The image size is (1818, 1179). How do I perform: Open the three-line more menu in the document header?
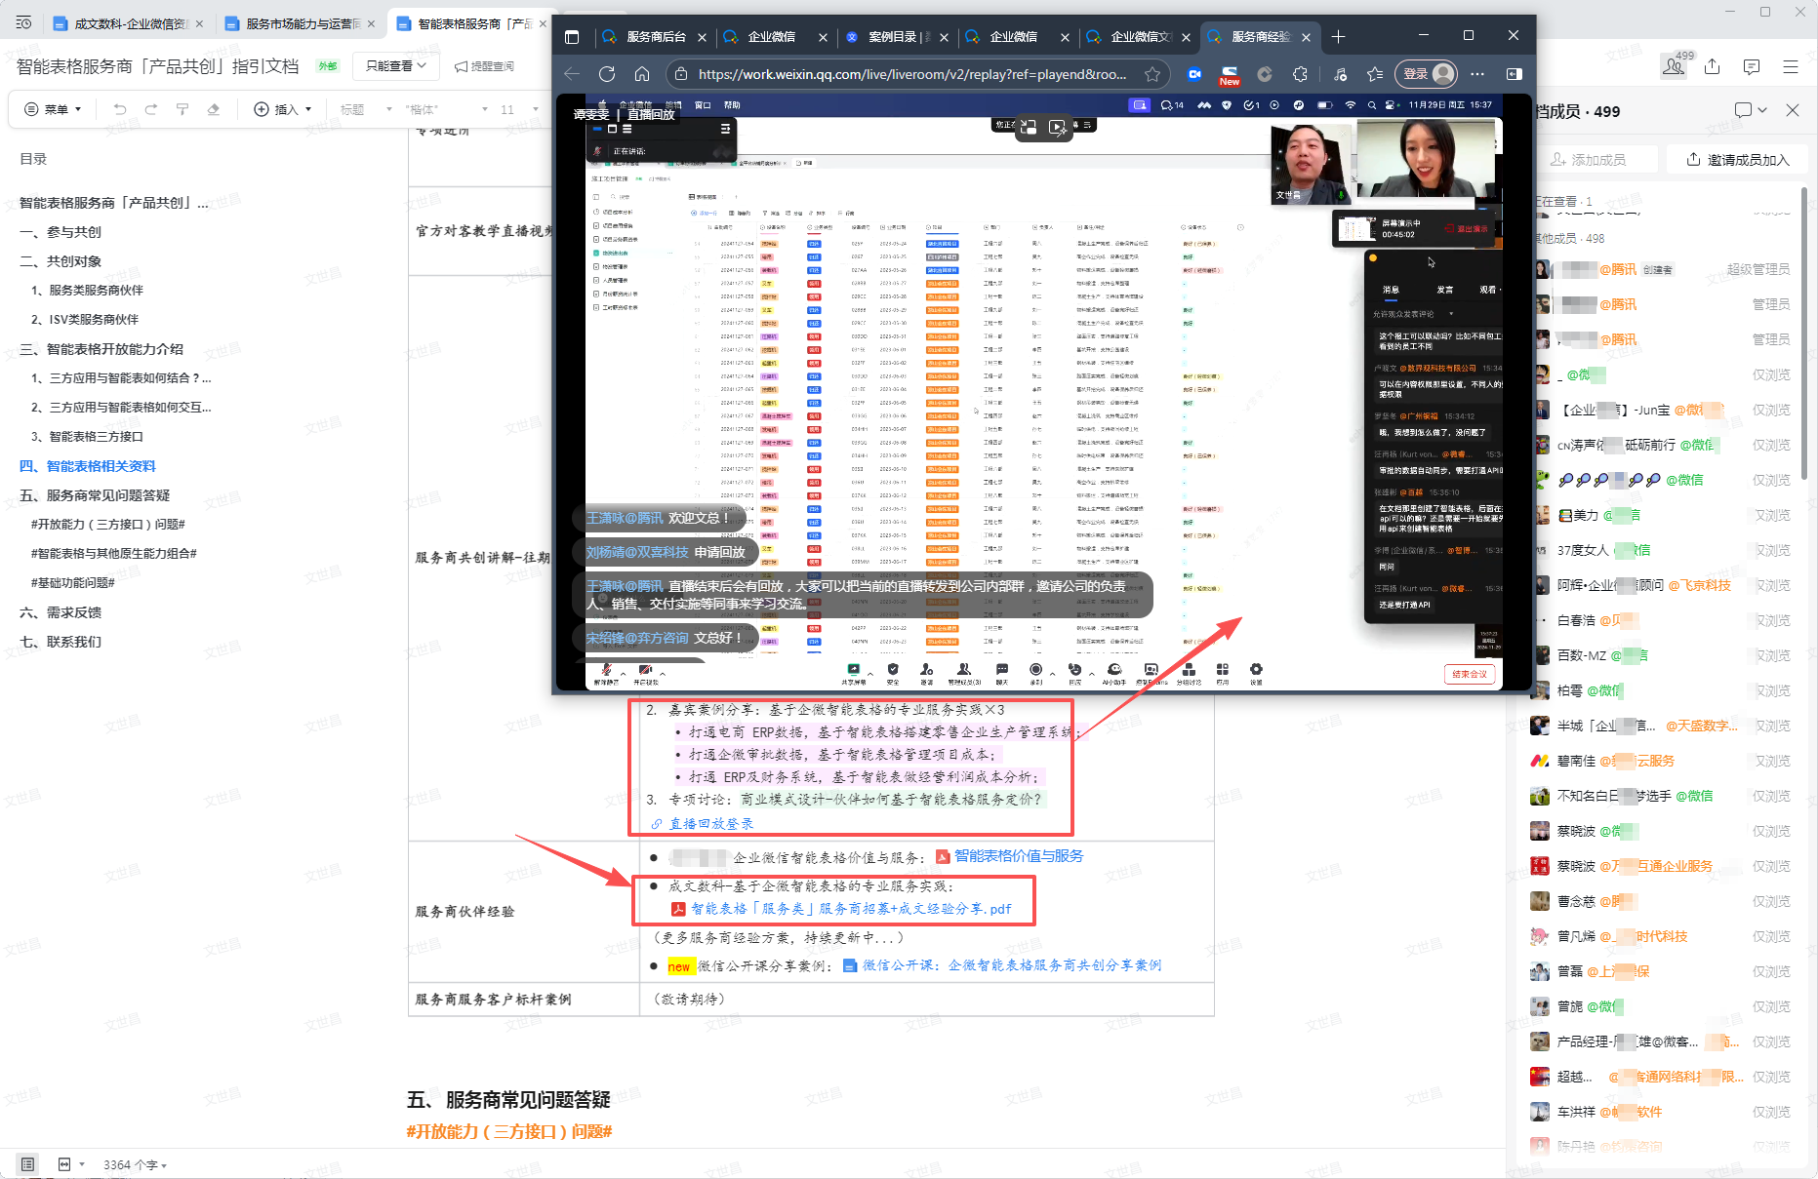click(1791, 66)
